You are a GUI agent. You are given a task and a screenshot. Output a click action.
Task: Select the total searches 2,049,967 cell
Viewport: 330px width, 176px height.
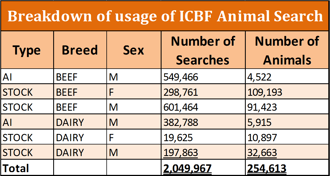203,168
